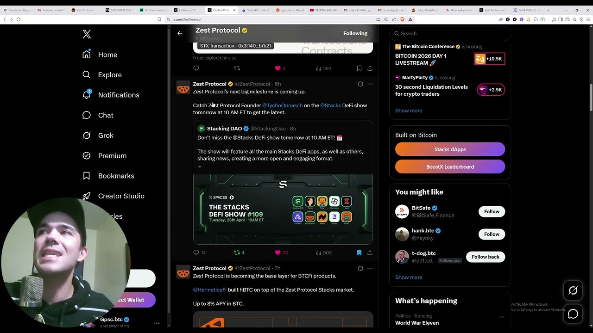Image resolution: width=593 pixels, height=333 pixels.
Task: Open account menu dots beside Gpsc.btc
Action: coord(157,323)
